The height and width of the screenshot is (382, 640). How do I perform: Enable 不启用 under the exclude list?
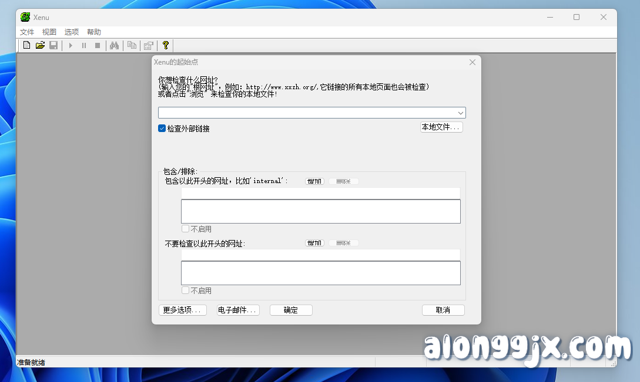tap(185, 290)
